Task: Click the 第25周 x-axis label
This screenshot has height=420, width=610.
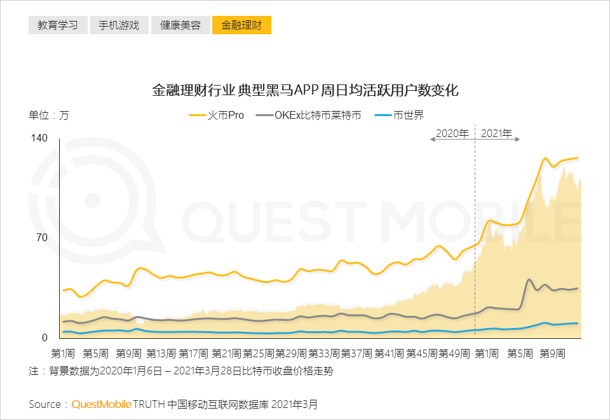Action: pyautogui.click(x=259, y=353)
